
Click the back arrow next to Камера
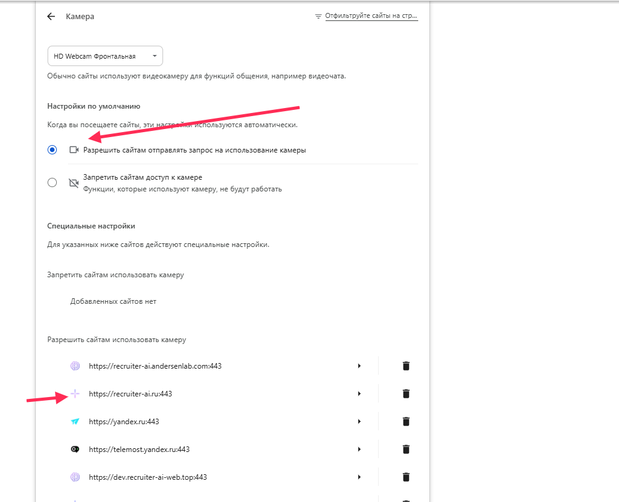pyautogui.click(x=51, y=17)
